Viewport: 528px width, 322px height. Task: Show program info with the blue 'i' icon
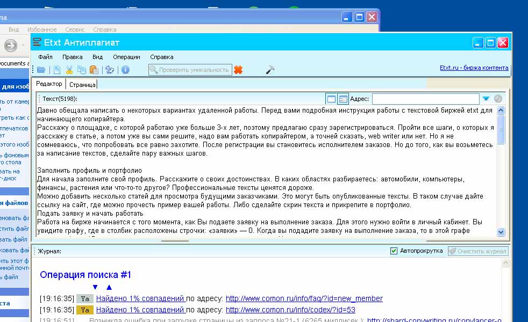click(x=126, y=70)
